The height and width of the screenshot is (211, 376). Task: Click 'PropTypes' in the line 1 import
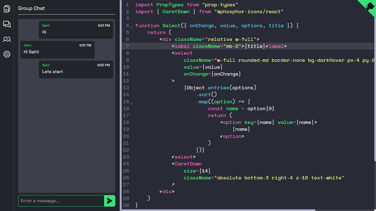tap(170, 5)
